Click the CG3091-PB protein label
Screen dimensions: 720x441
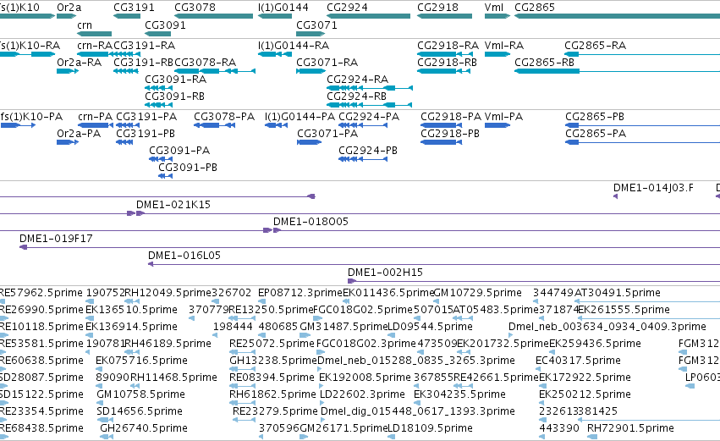pyautogui.click(x=188, y=168)
